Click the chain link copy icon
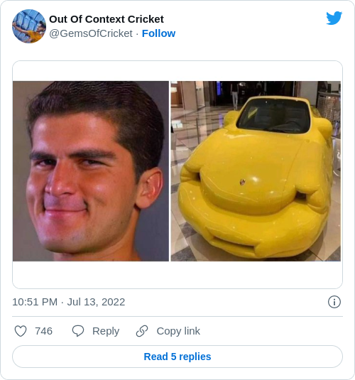Image resolution: width=355 pixels, height=380 pixels. (x=142, y=331)
